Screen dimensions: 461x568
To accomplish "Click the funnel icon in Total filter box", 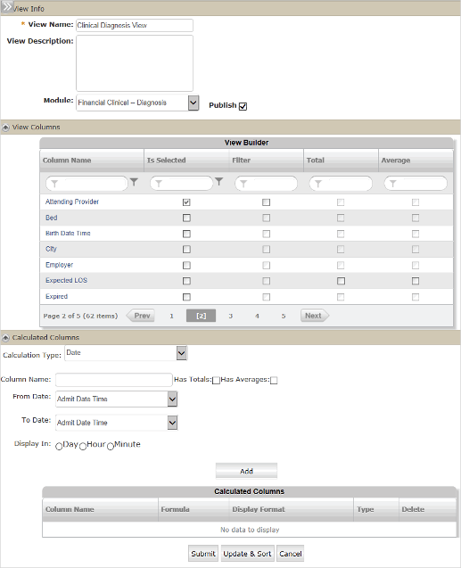I will click(318, 184).
